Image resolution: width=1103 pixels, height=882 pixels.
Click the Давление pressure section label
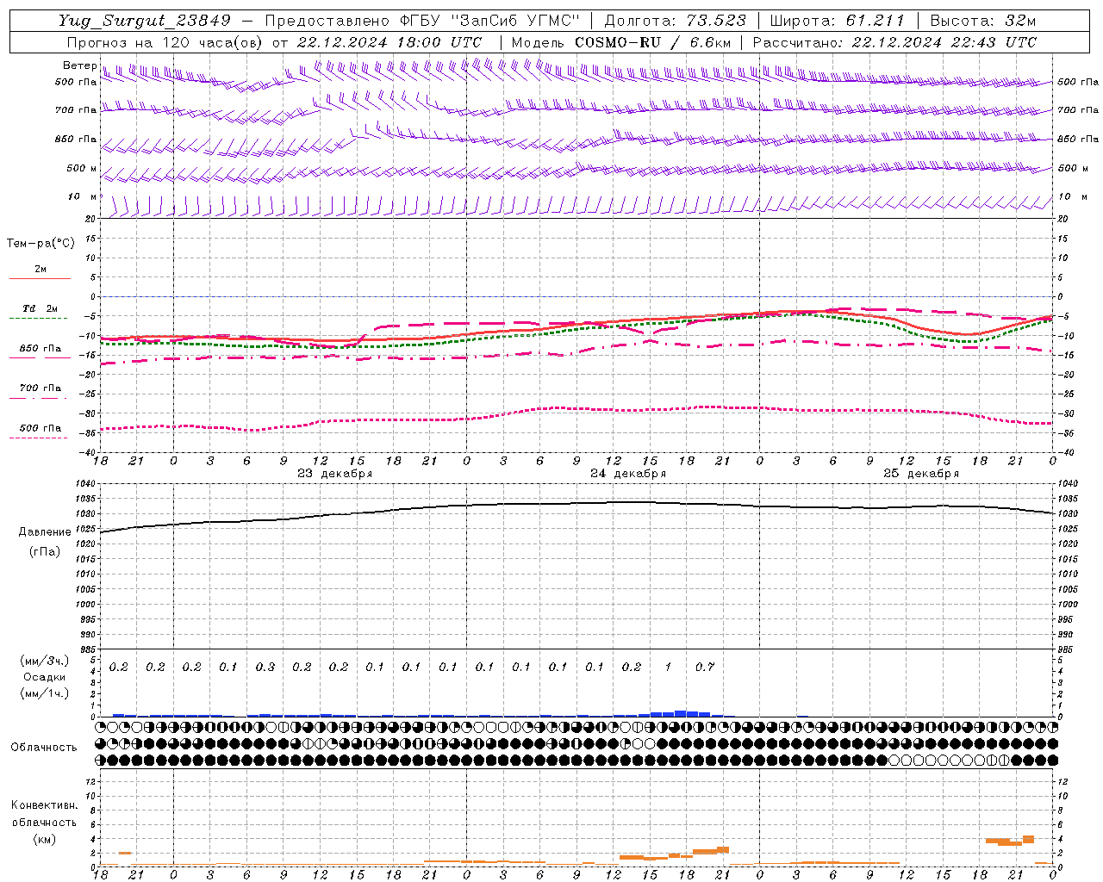[x=45, y=532]
